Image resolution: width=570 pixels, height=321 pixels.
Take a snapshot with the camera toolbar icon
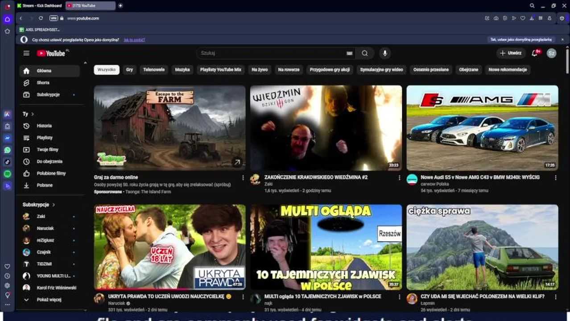coord(496,18)
